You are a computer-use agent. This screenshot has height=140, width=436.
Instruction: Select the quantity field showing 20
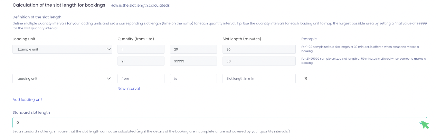point(193,49)
